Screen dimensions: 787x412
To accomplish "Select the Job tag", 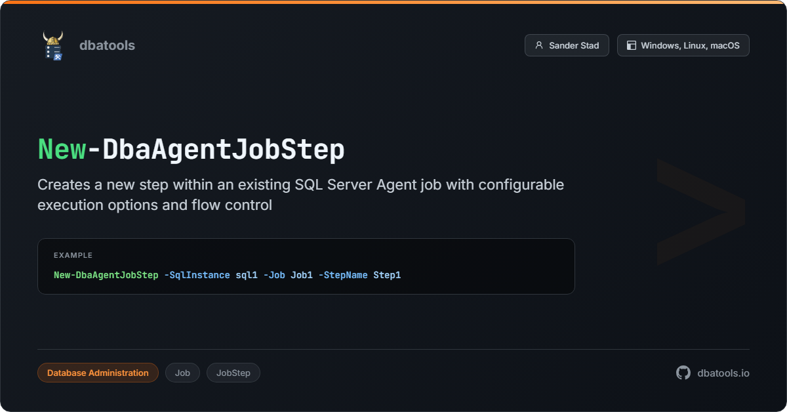I will point(182,373).
